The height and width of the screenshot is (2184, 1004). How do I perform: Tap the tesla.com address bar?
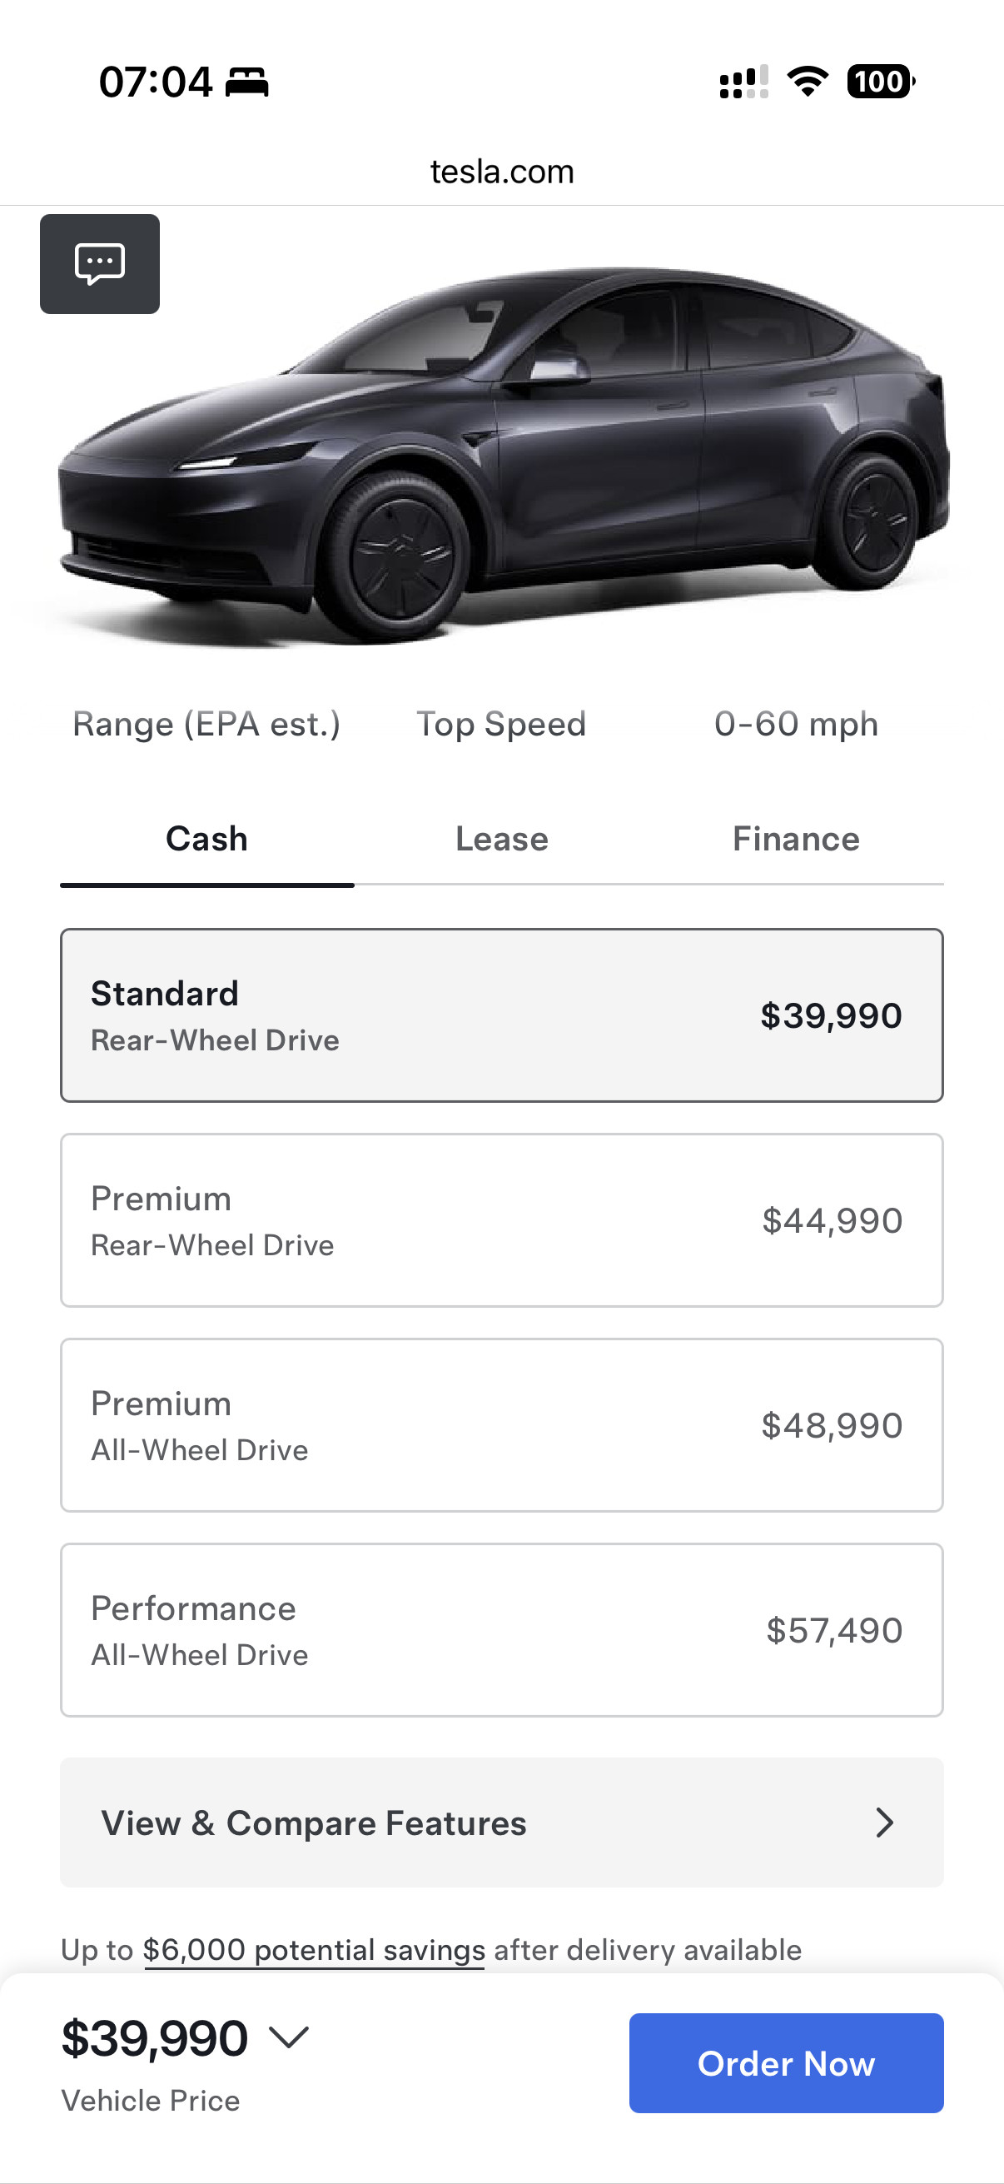[501, 172]
